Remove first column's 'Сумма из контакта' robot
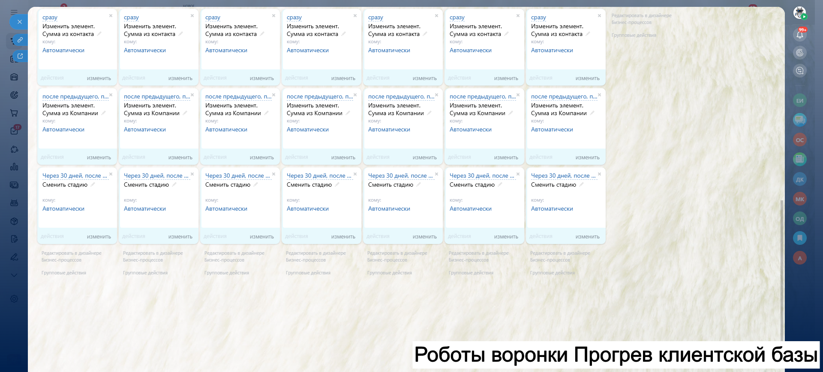This screenshot has width=823, height=372. pos(111,16)
